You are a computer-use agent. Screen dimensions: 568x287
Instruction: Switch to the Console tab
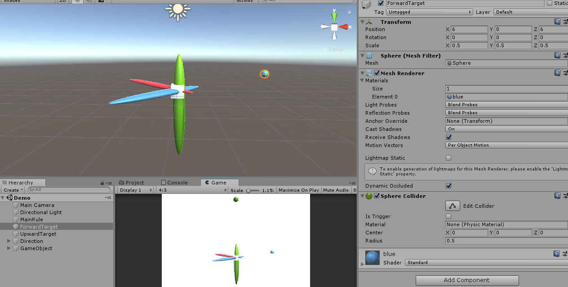click(175, 182)
